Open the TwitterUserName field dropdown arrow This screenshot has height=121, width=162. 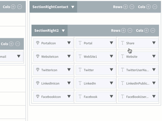coord(154,70)
